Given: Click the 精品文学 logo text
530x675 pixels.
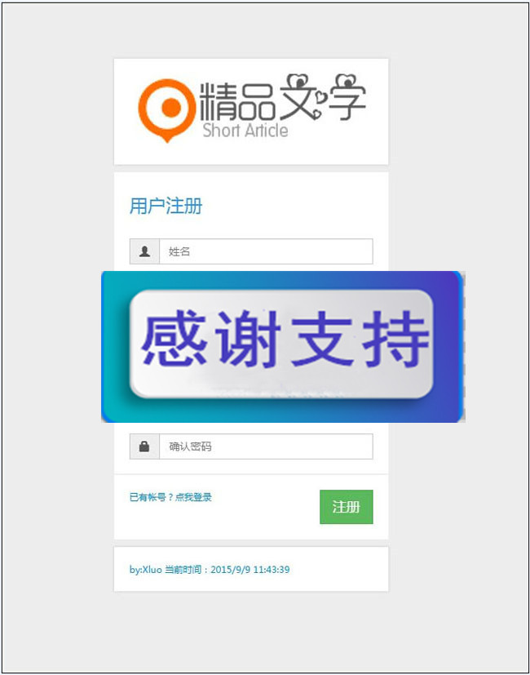Looking at the screenshot, I should click(283, 99).
